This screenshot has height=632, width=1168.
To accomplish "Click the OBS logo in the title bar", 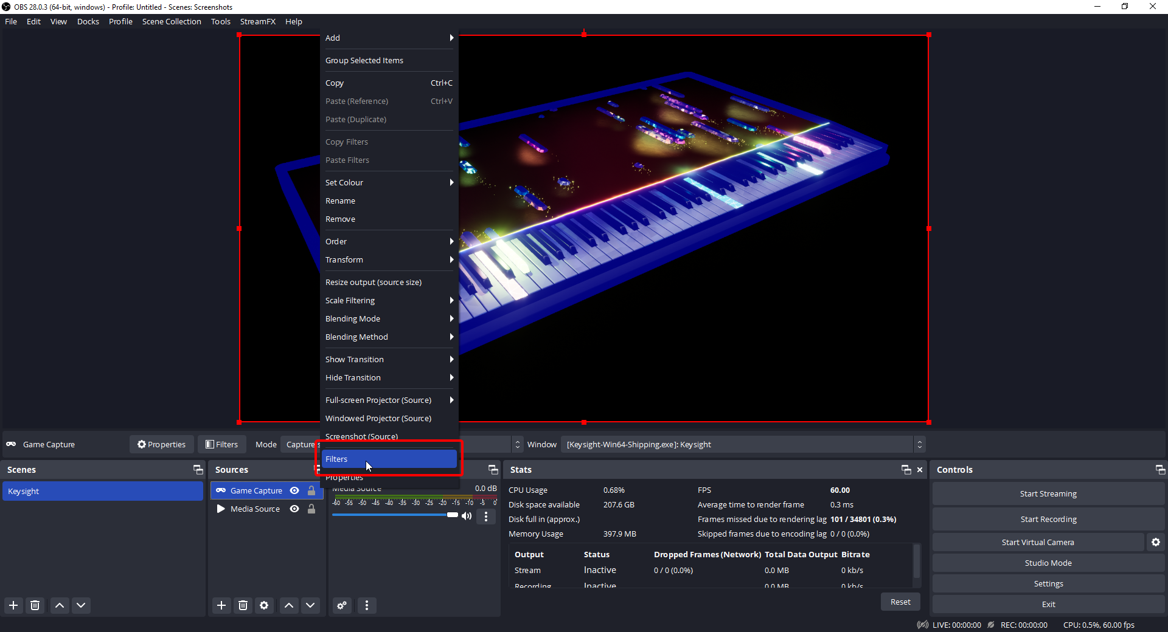I will pyautogui.click(x=6, y=7).
